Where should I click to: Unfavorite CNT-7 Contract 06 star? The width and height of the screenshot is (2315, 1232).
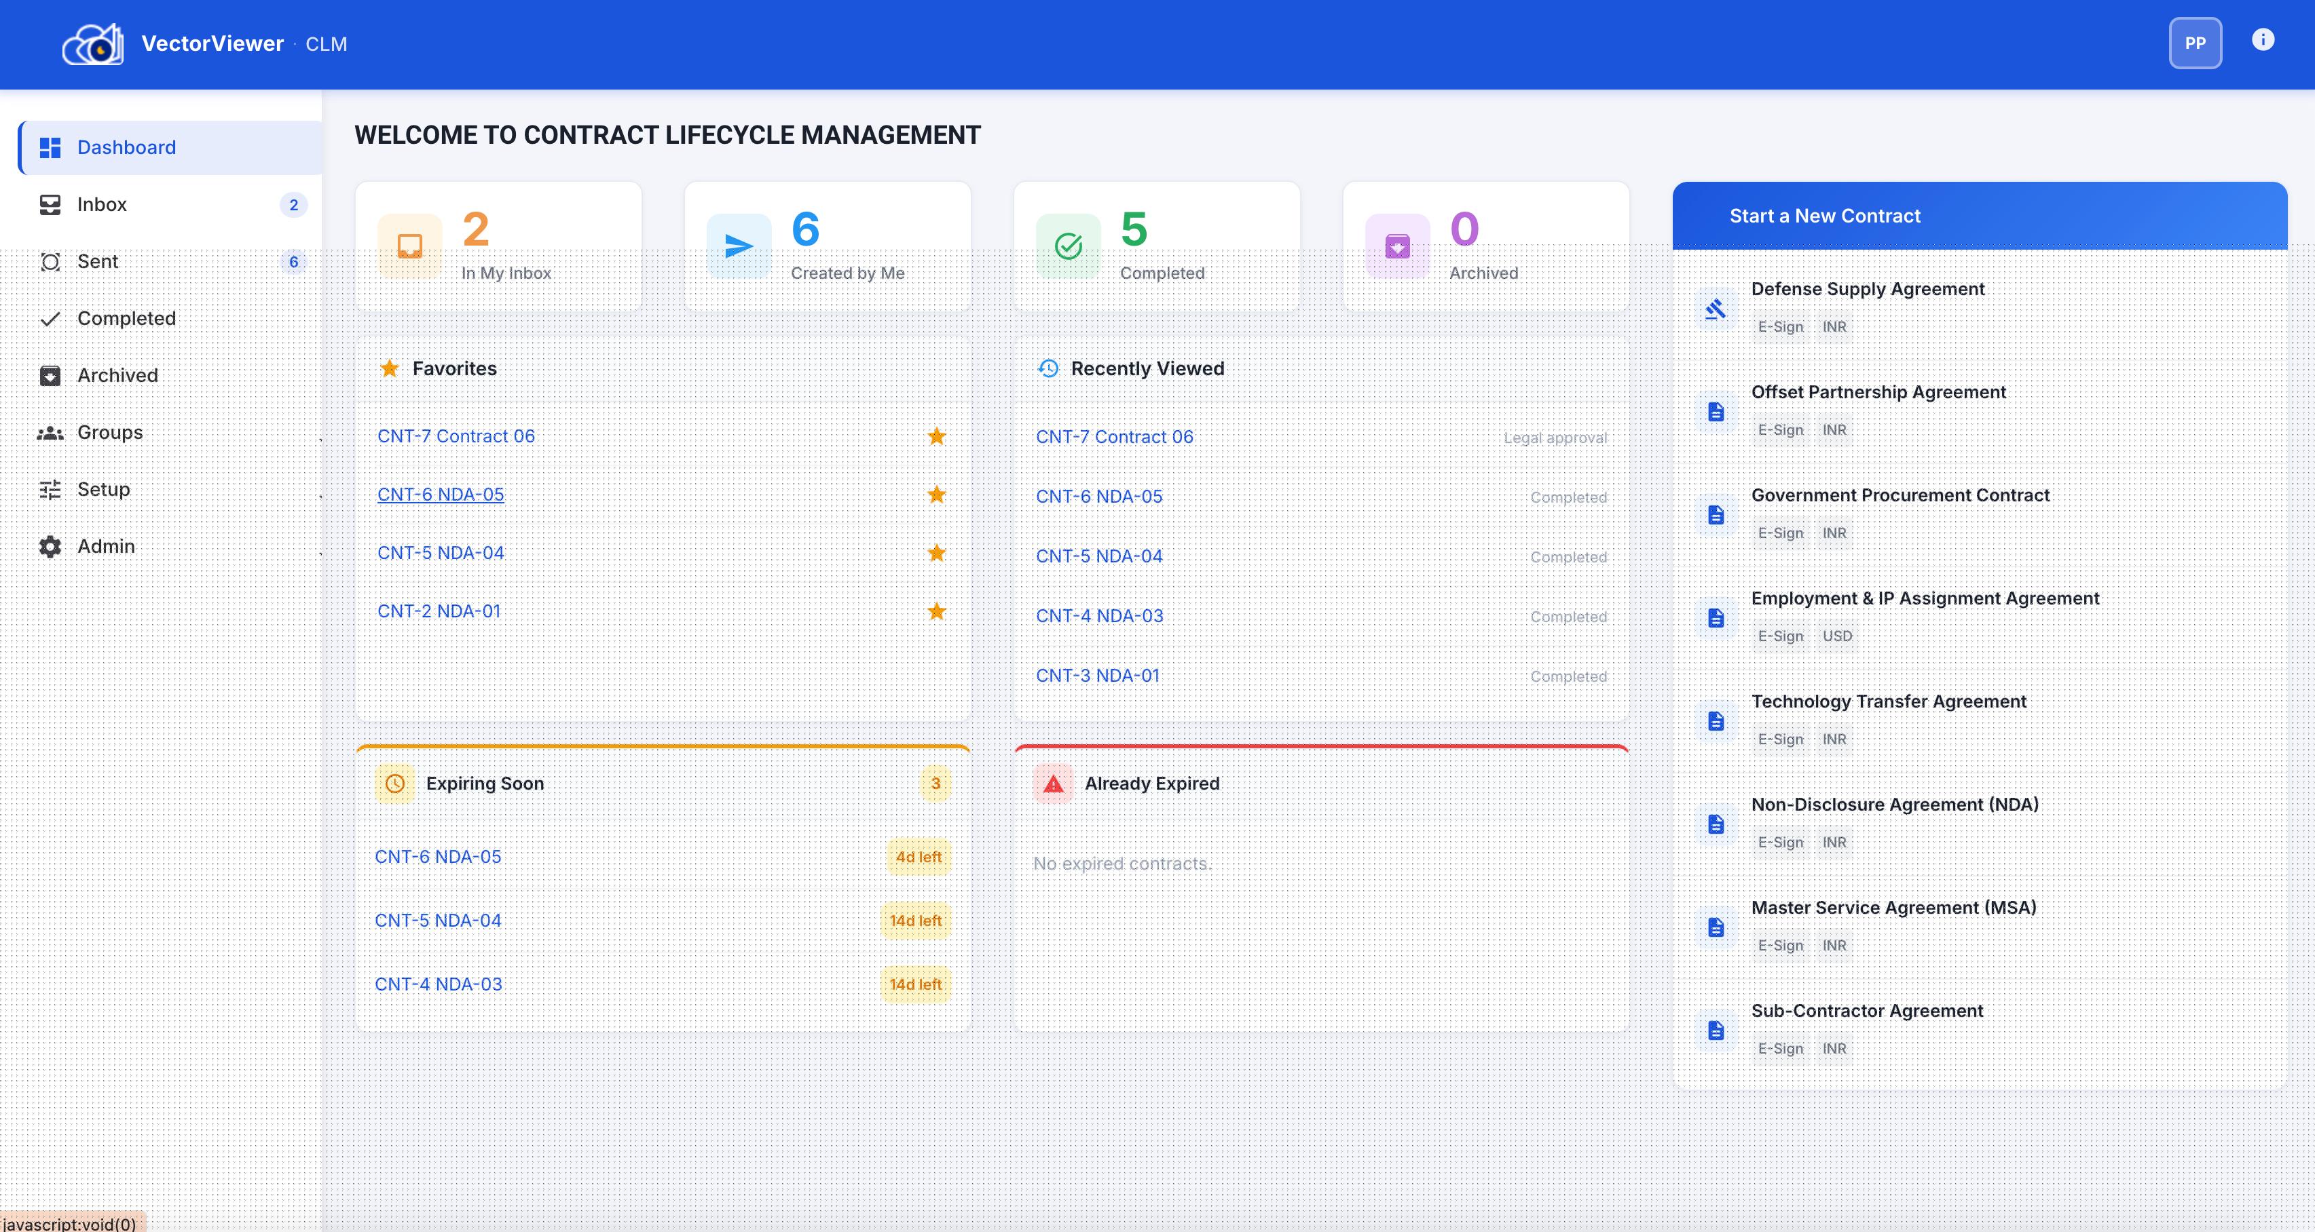coord(936,436)
